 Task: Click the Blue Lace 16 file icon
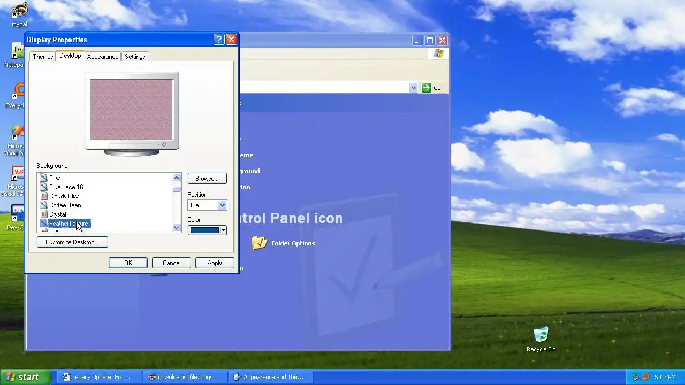point(44,187)
